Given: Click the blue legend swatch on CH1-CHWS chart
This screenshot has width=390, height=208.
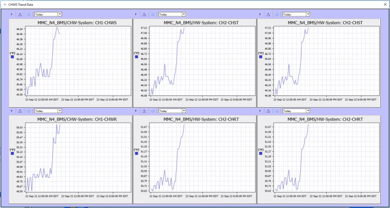Looking at the screenshot, I should click(12, 57).
